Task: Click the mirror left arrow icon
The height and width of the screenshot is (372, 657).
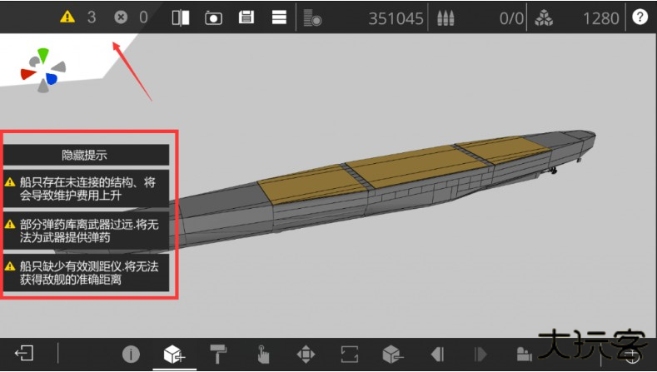Action: (436, 354)
